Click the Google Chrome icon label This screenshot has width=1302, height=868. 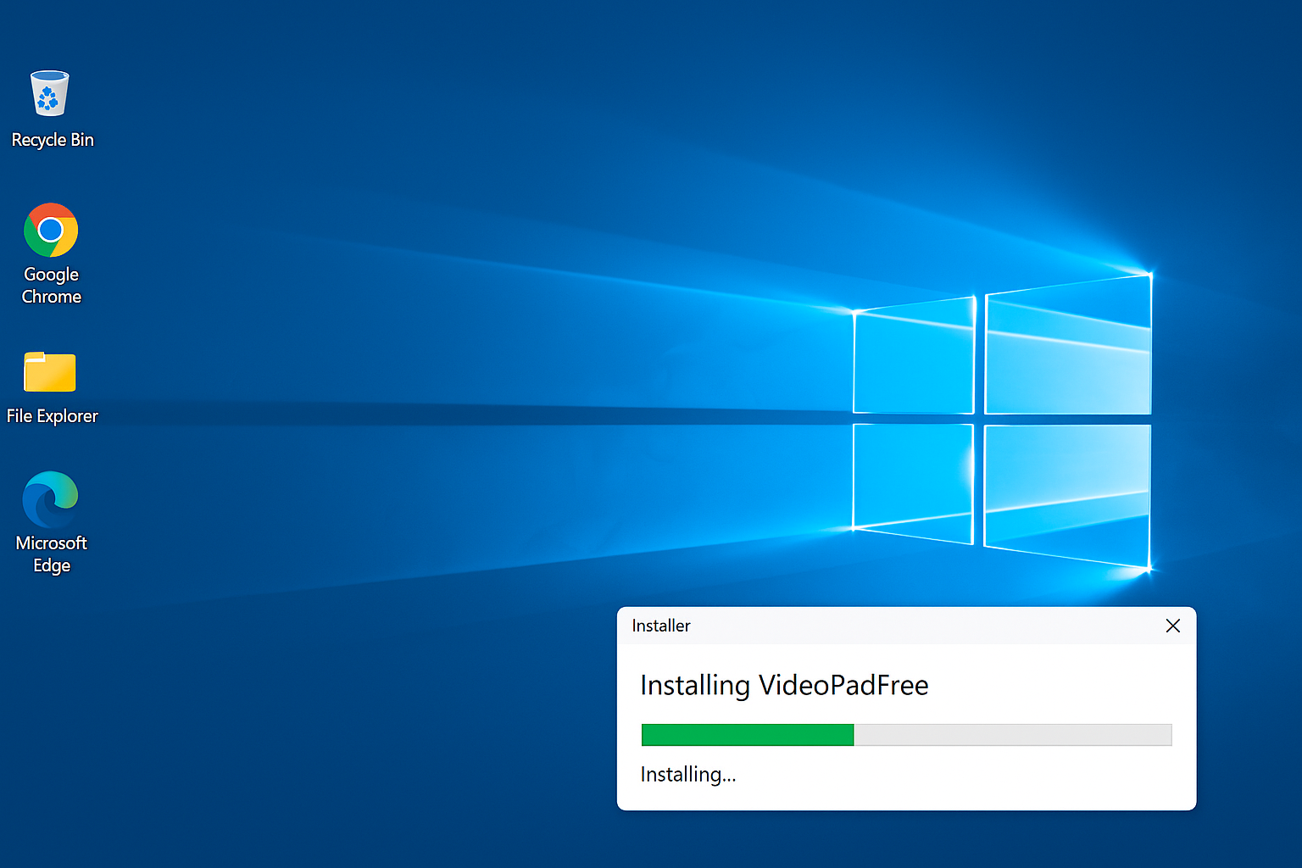[x=51, y=286]
